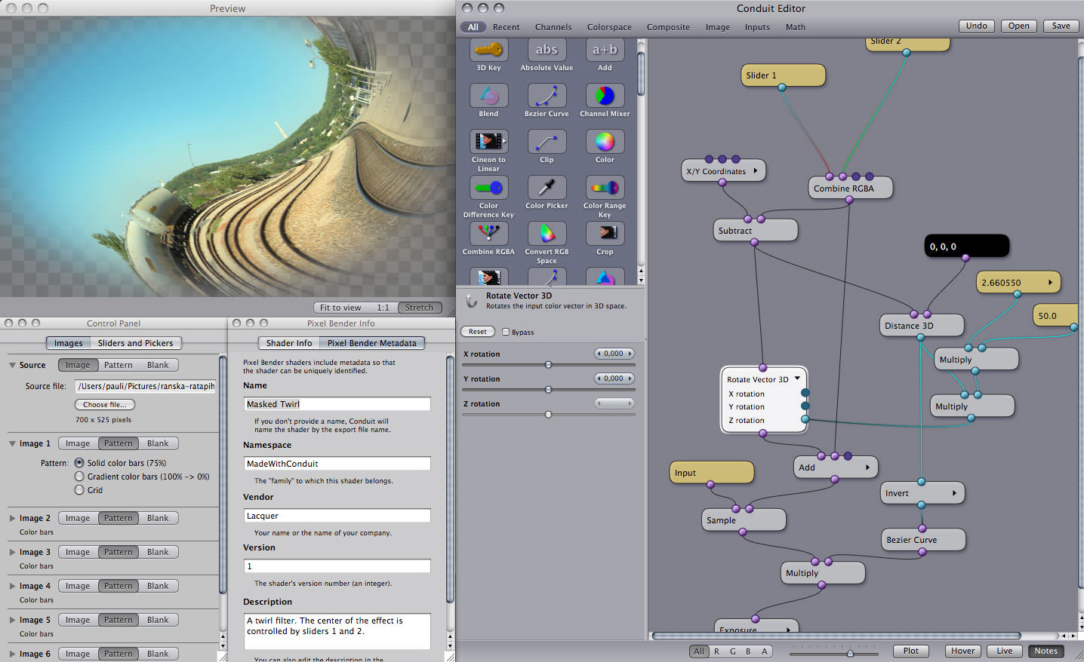Select the Channel Mixer node icon
The image size is (1084, 662).
click(x=605, y=96)
